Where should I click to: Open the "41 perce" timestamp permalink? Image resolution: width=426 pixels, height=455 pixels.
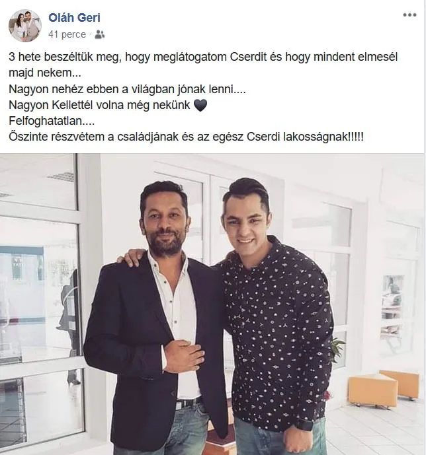click(67, 34)
